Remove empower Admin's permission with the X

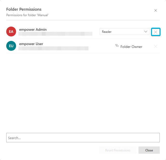pos(156,32)
